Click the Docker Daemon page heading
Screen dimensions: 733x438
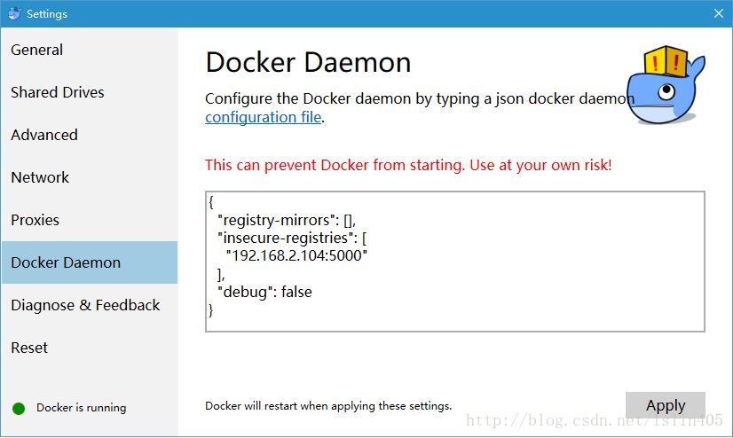[x=308, y=62]
